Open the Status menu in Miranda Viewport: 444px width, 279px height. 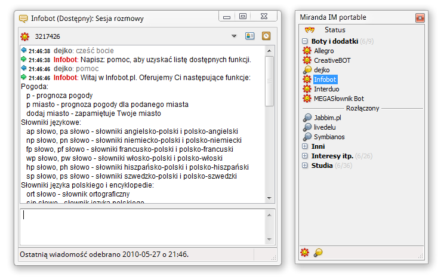click(335, 30)
